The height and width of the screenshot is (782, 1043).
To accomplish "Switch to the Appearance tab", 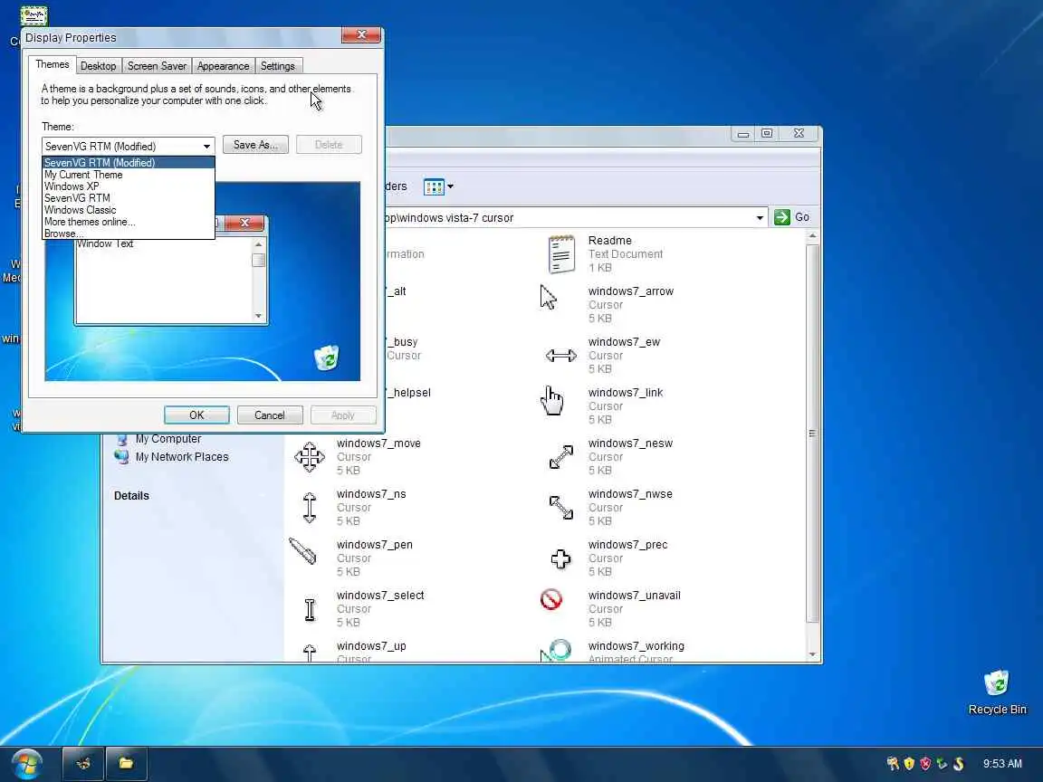I will (223, 66).
